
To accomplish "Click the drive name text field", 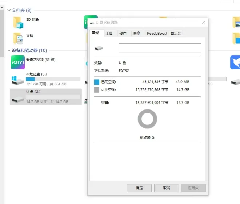I will point(160,48).
